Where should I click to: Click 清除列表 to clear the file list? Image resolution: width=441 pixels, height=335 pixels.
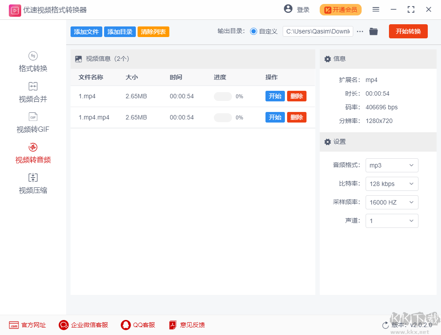[x=153, y=31]
